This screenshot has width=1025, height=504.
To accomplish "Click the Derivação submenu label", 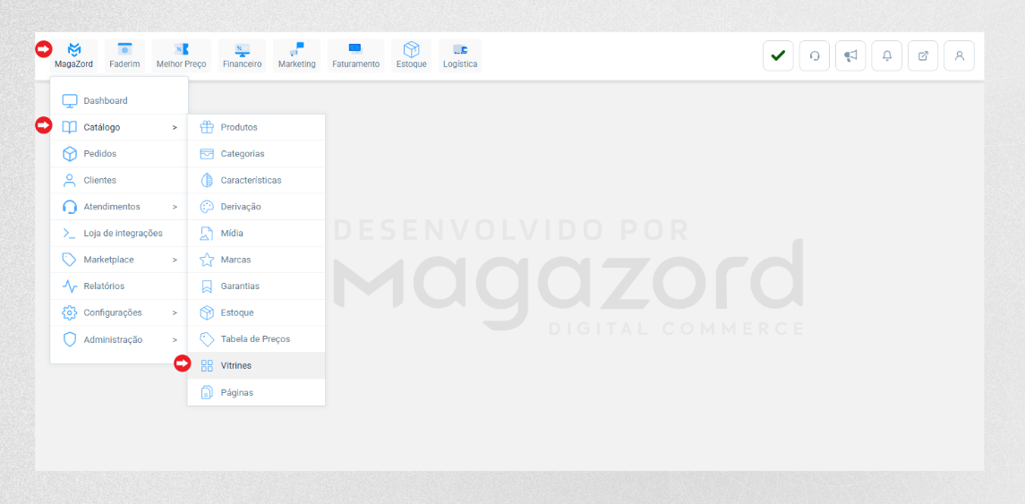I will coord(241,207).
